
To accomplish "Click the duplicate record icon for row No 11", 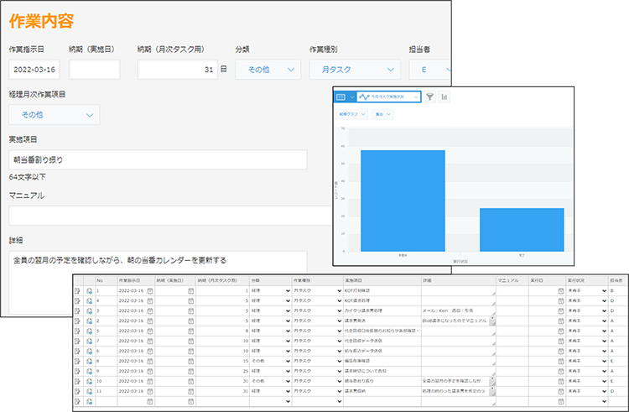I will pos(90,391).
